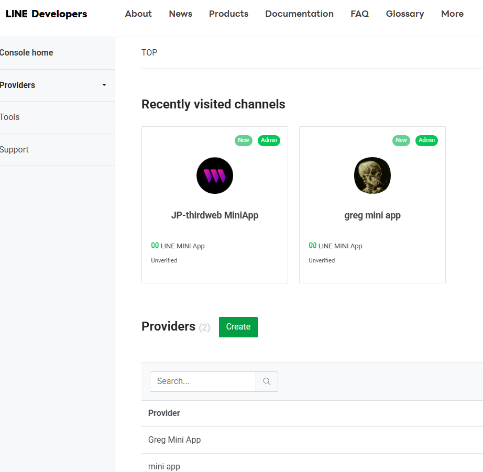Click the Provider column header

point(164,413)
